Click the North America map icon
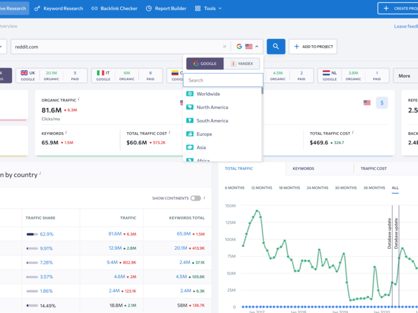This screenshot has width=418, height=313. coord(190,107)
